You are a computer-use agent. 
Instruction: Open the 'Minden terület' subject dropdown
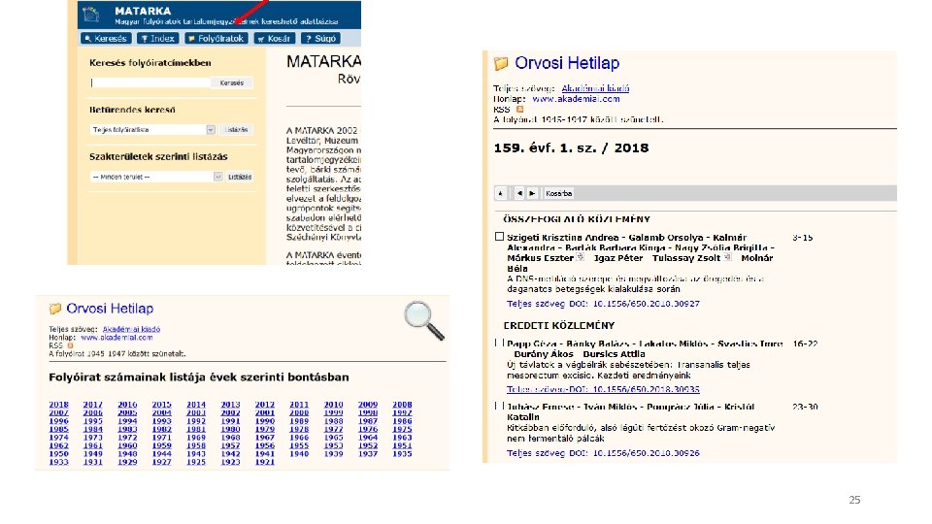(156, 177)
